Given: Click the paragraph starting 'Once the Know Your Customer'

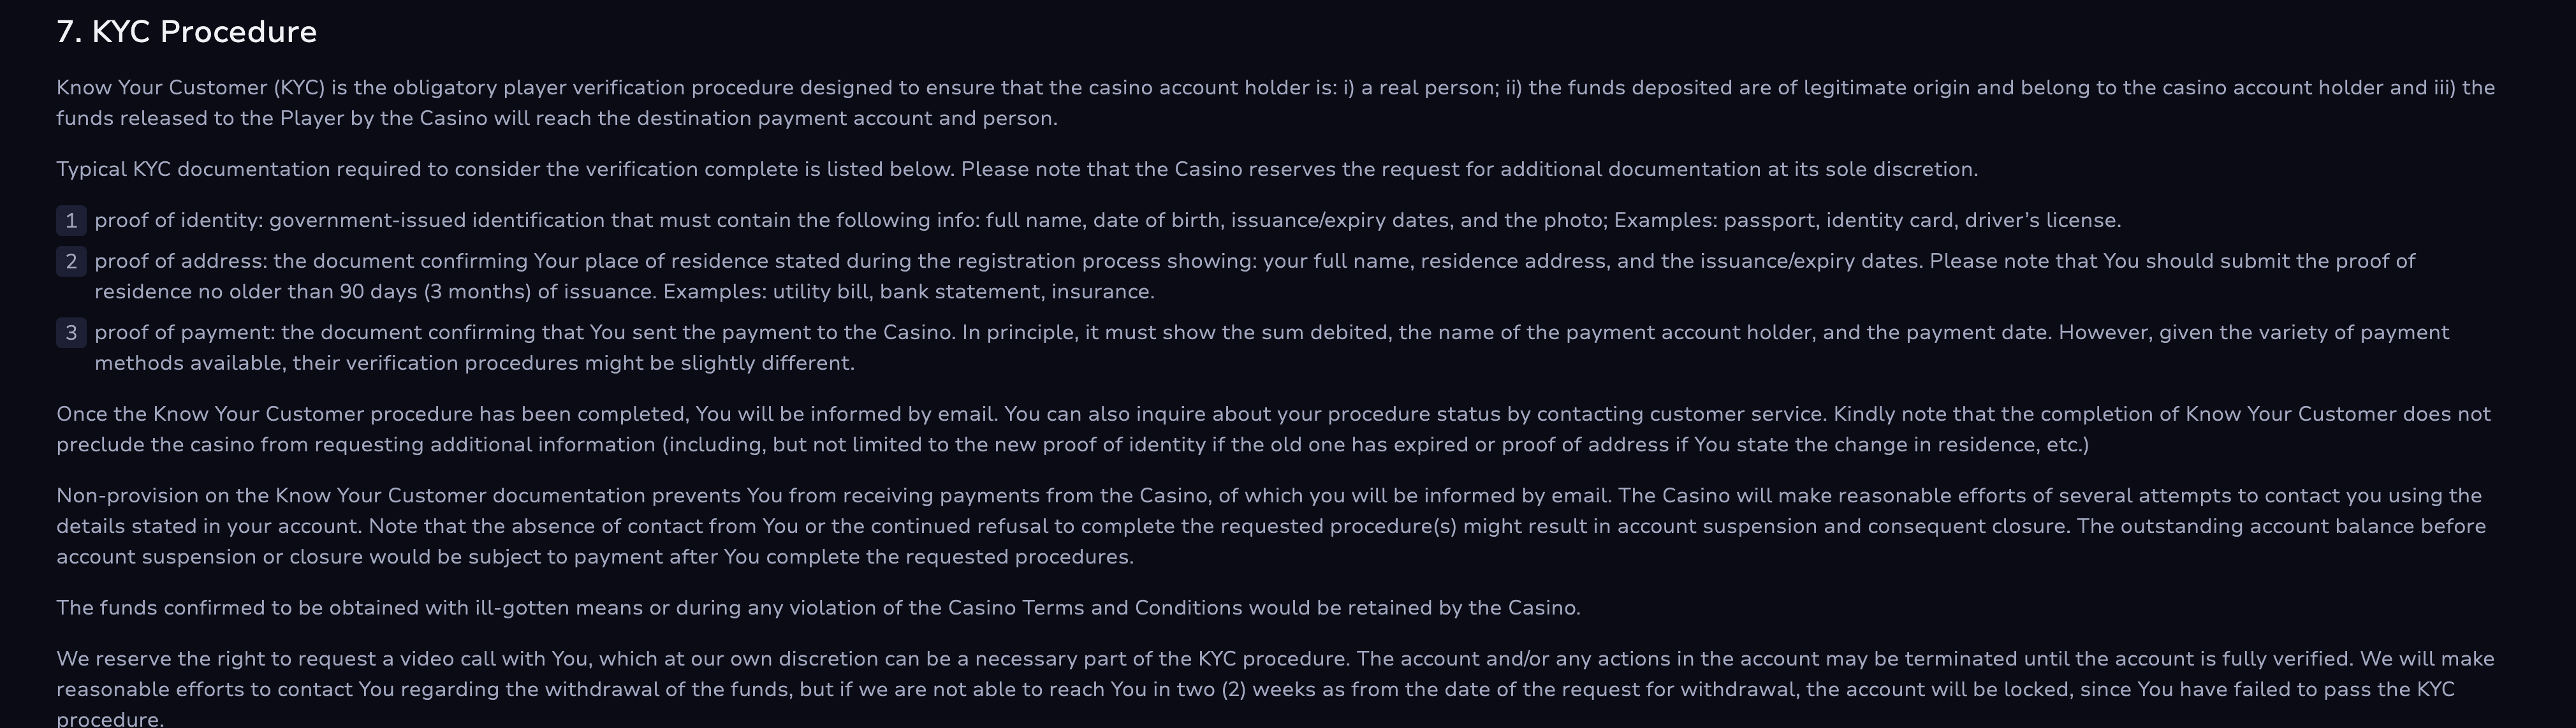Looking at the screenshot, I should pyautogui.click(x=1273, y=429).
